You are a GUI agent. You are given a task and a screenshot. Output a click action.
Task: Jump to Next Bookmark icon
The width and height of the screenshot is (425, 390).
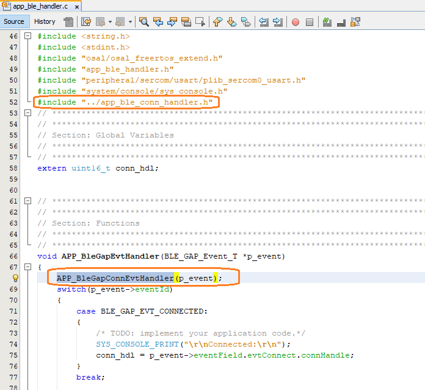point(231,22)
